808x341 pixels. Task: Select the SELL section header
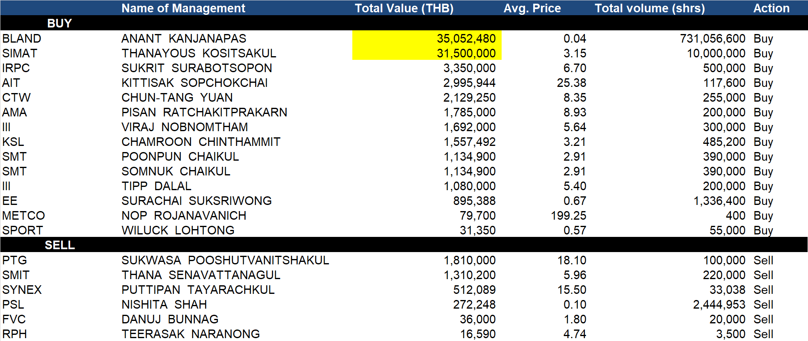point(59,245)
